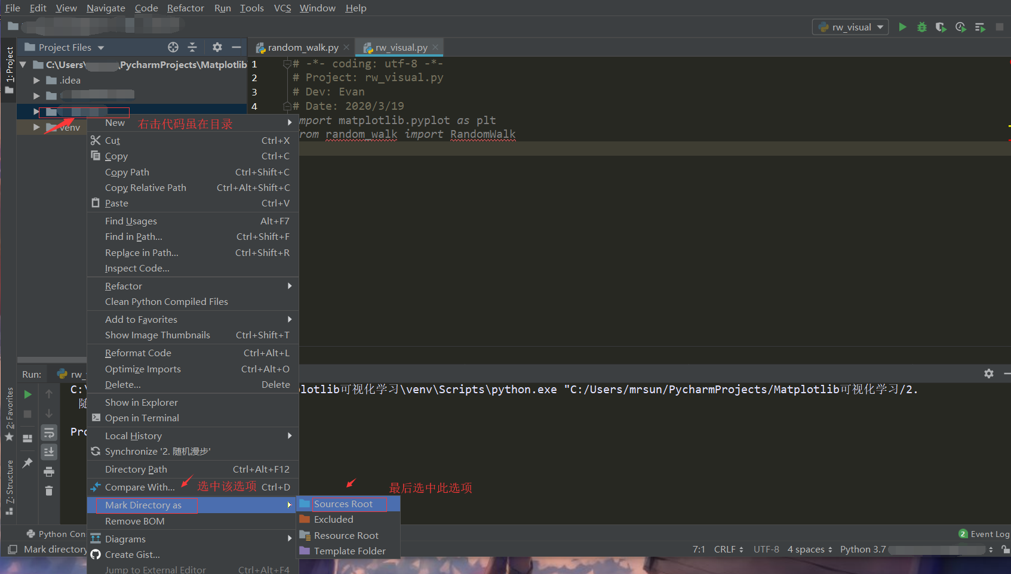Choose Compare With...
Viewport: 1011px width, 574px height.
193,487
